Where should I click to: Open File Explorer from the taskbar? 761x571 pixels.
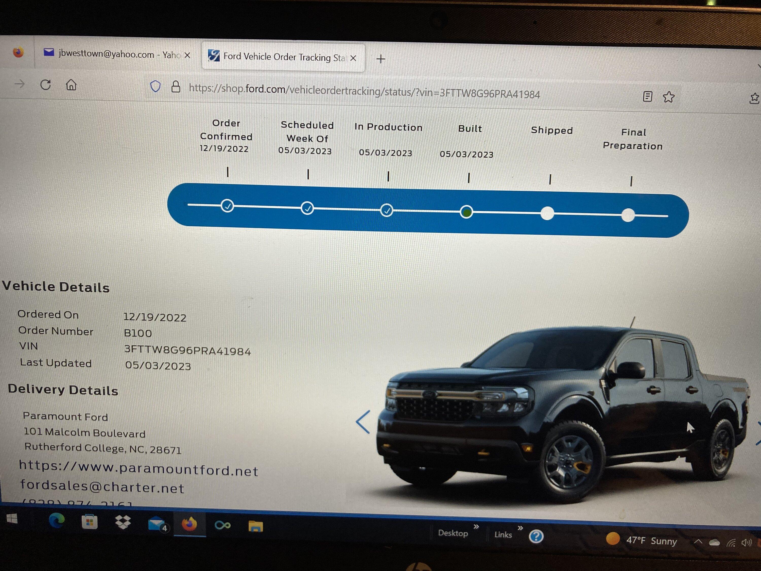pyautogui.click(x=256, y=526)
